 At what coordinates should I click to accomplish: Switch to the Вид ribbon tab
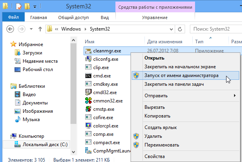click(105, 17)
